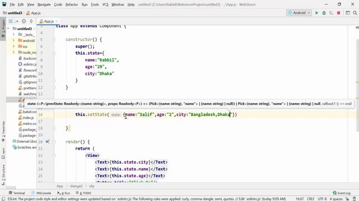
Task: Open Search Everywhere magnifier icon
Action: click(x=355, y=13)
